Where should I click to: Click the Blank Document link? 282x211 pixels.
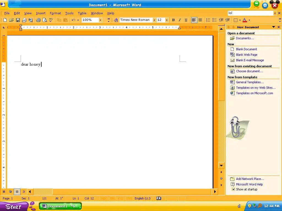click(x=246, y=49)
